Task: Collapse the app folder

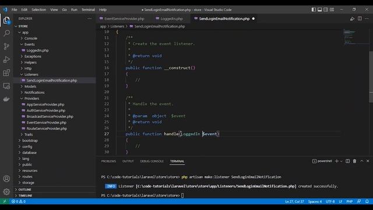Action: tap(25, 33)
